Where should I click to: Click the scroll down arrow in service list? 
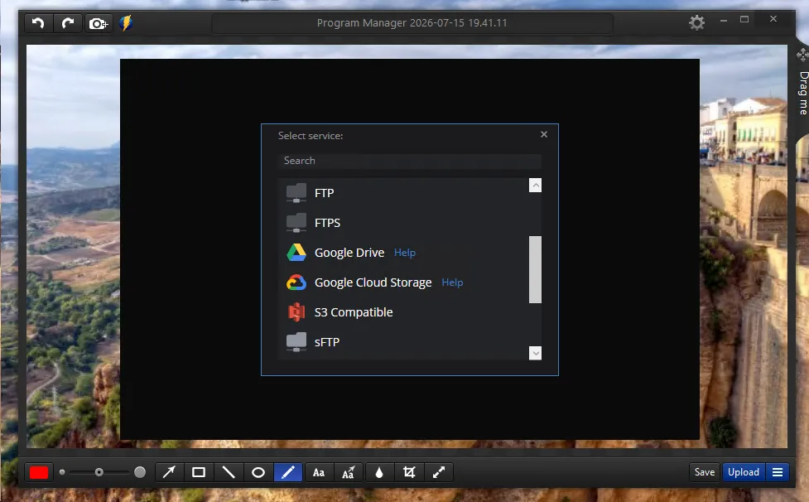536,353
